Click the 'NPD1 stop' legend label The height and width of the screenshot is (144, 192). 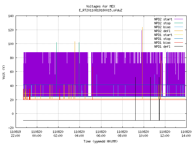pos(162,39)
